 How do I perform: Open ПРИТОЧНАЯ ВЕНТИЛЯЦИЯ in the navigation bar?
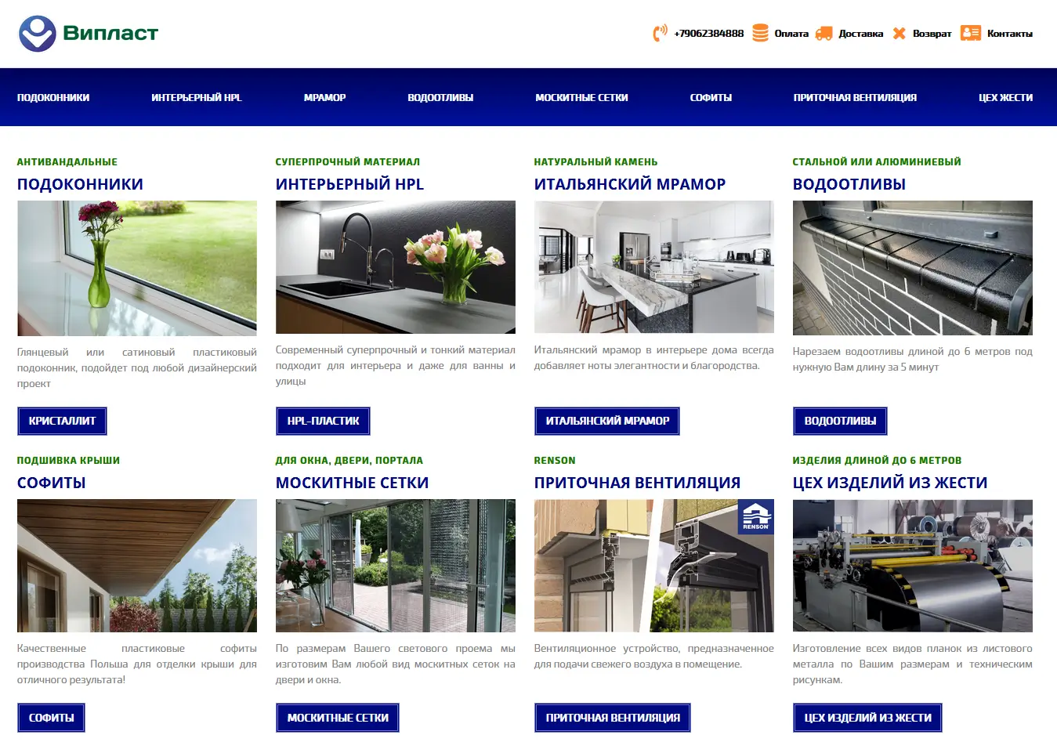coord(855,98)
